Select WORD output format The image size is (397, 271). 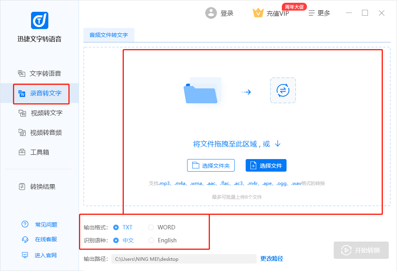click(x=151, y=227)
